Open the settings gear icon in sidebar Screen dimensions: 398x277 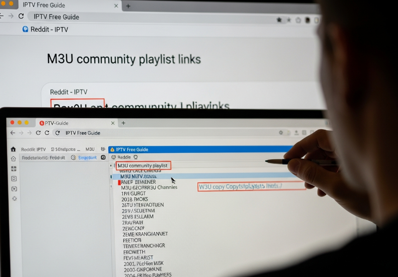[15, 199]
